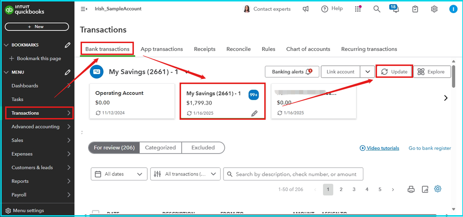Screen dimensions: 463x217
Task: Open table settings gear icon
Action: click(438, 189)
